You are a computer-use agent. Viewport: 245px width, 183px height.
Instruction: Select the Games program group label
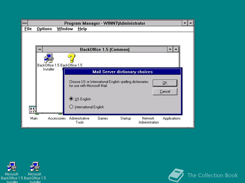coord(103,118)
